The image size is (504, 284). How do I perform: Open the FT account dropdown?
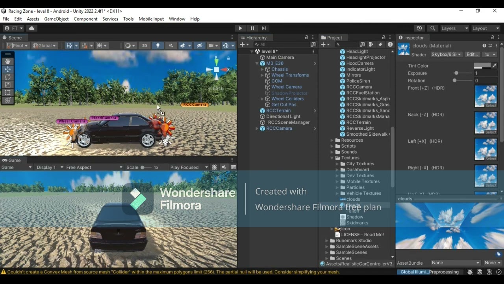[14, 28]
